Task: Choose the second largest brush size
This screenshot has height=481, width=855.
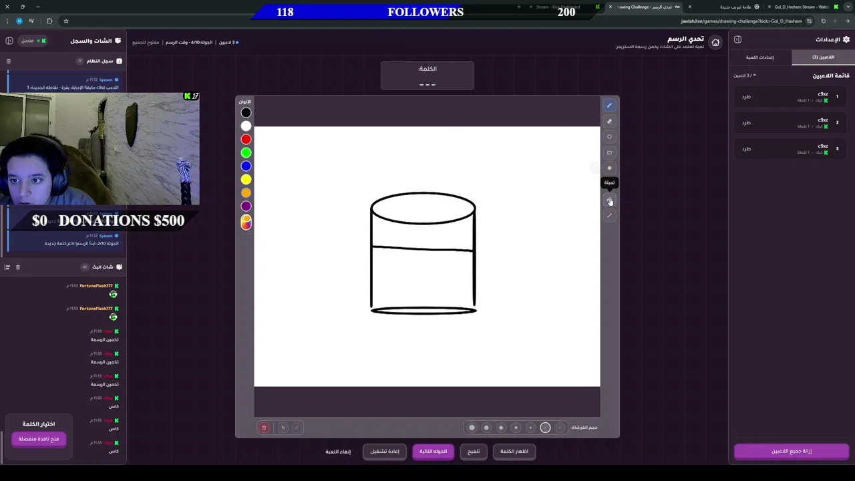Action: 486,428
